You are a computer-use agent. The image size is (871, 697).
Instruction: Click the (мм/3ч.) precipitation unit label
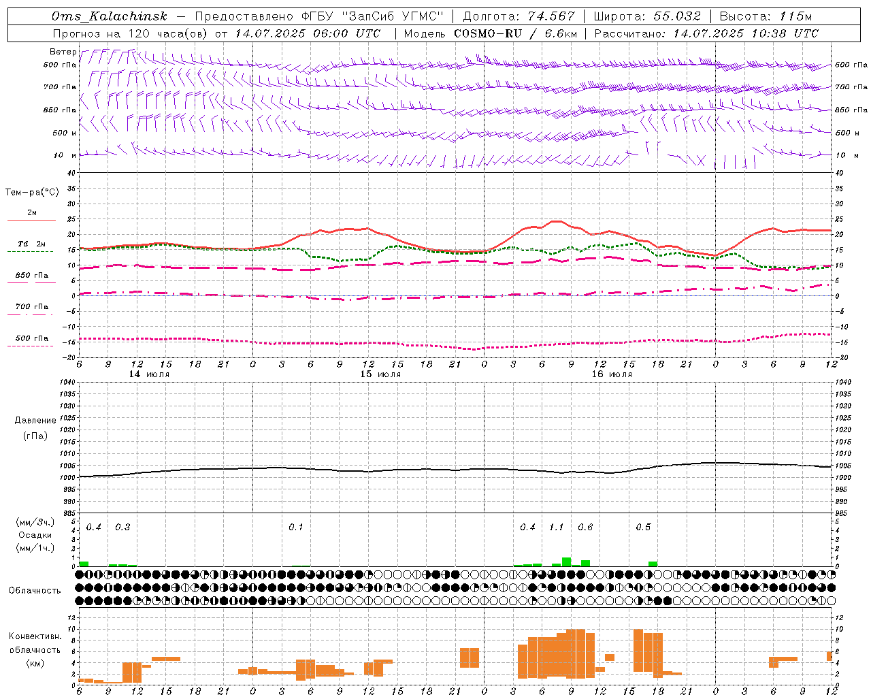click(x=35, y=522)
